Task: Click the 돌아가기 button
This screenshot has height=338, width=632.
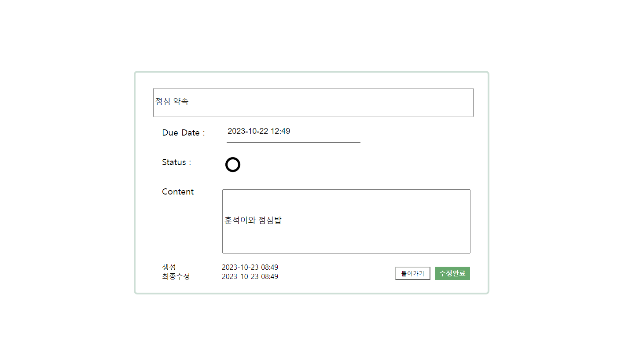Action: (x=413, y=273)
